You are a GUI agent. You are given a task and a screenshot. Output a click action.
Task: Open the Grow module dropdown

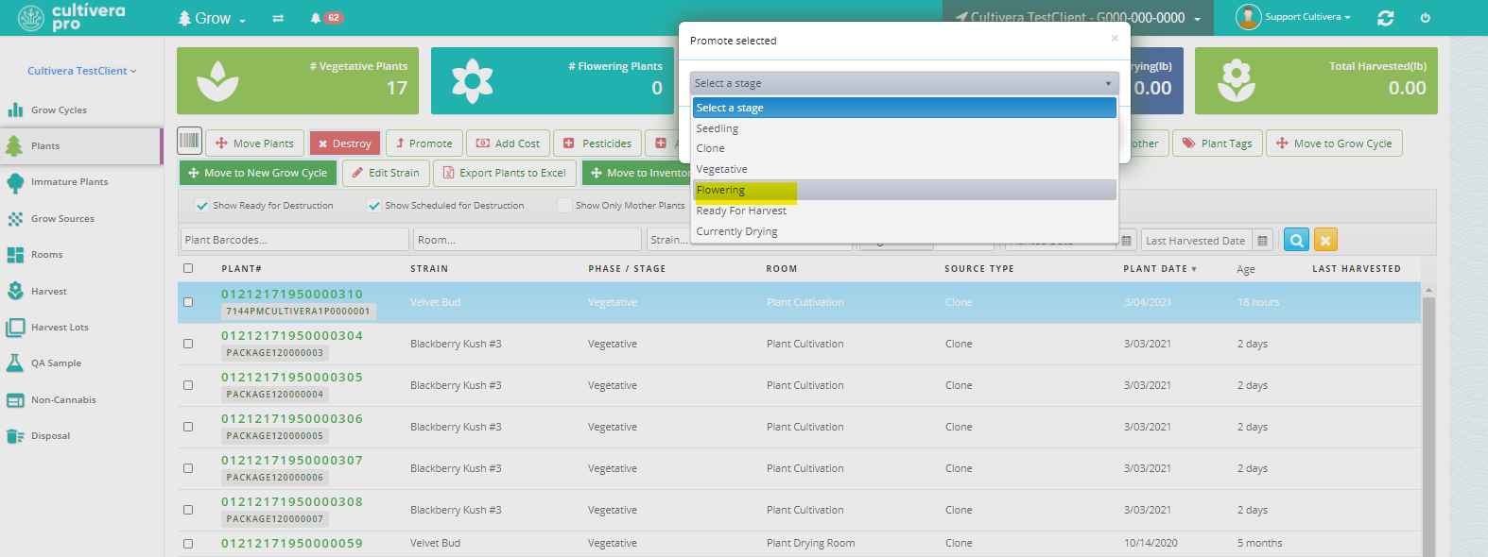coord(212,18)
